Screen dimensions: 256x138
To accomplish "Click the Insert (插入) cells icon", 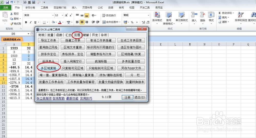I will (x=194, y=15).
